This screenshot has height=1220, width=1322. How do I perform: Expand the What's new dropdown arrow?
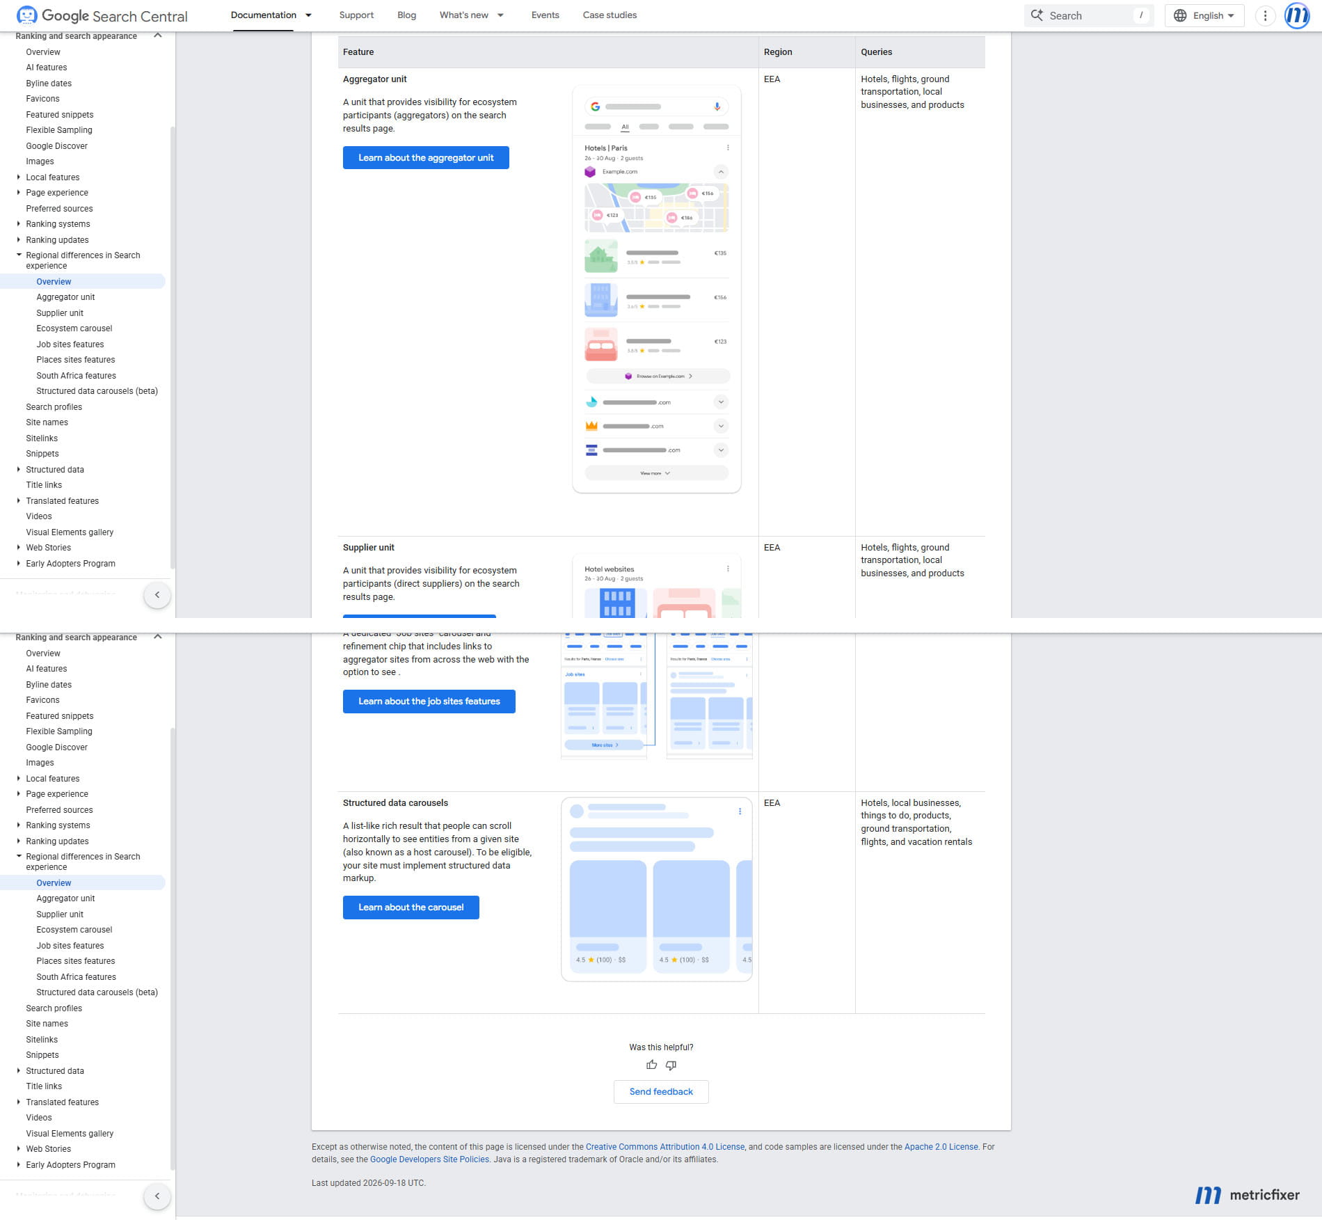point(500,15)
